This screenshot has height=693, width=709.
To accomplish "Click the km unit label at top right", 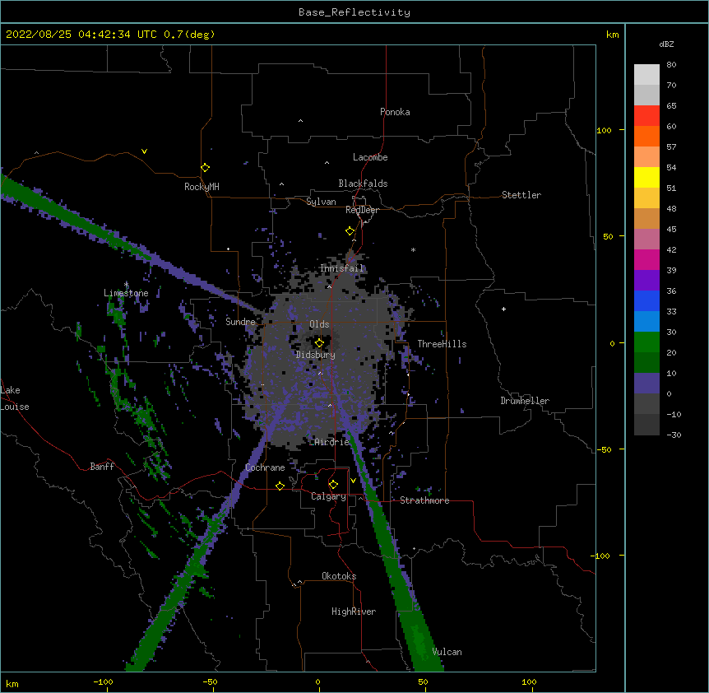I will tap(613, 35).
